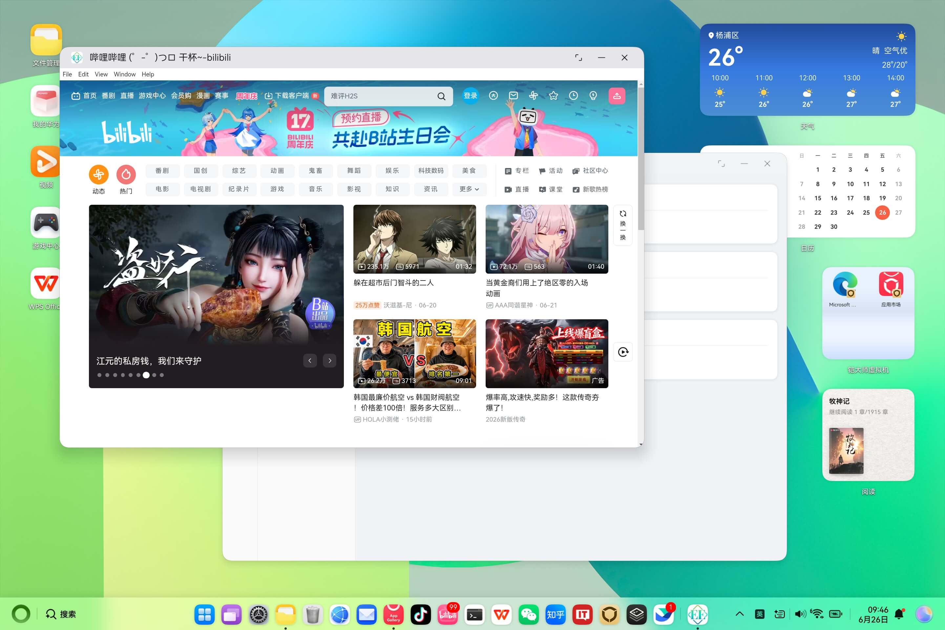This screenshot has width=945, height=630.
Task: Open the 漫画 header link
Action: tap(203, 95)
